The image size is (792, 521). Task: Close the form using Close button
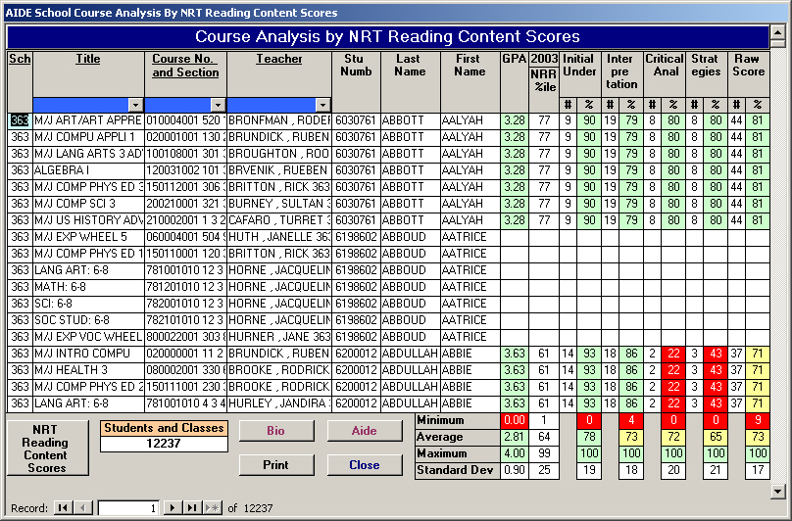coord(364,465)
